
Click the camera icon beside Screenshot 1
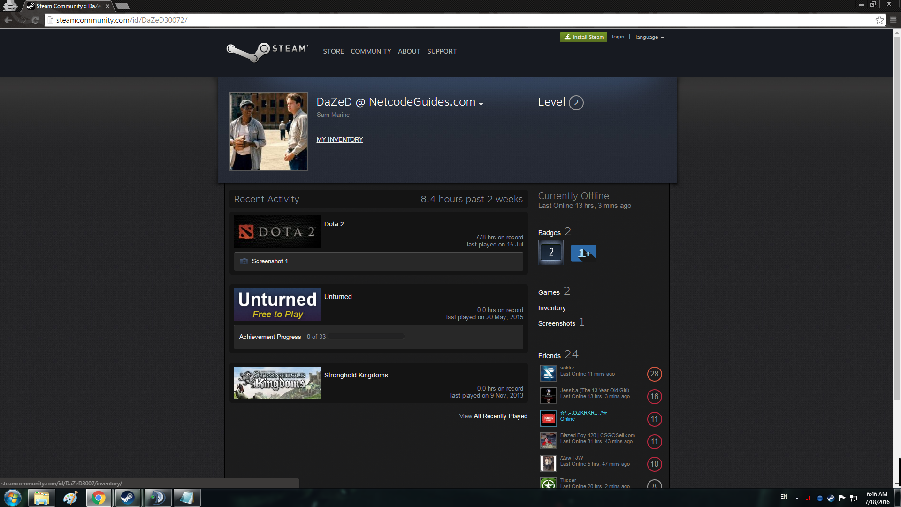point(244,261)
